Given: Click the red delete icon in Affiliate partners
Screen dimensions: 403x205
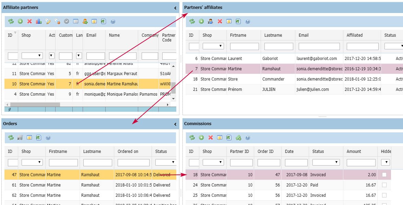Looking at the screenshot, I should point(29,21).
